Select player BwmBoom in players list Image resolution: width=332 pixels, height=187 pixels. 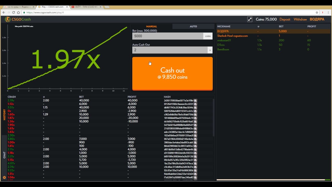[x=223, y=49]
